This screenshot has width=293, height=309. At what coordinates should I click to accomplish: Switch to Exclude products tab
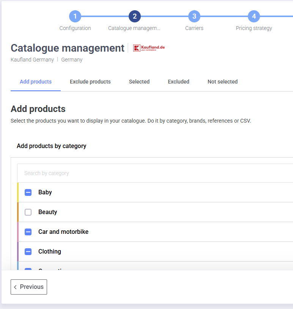pyautogui.click(x=90, y=82)
